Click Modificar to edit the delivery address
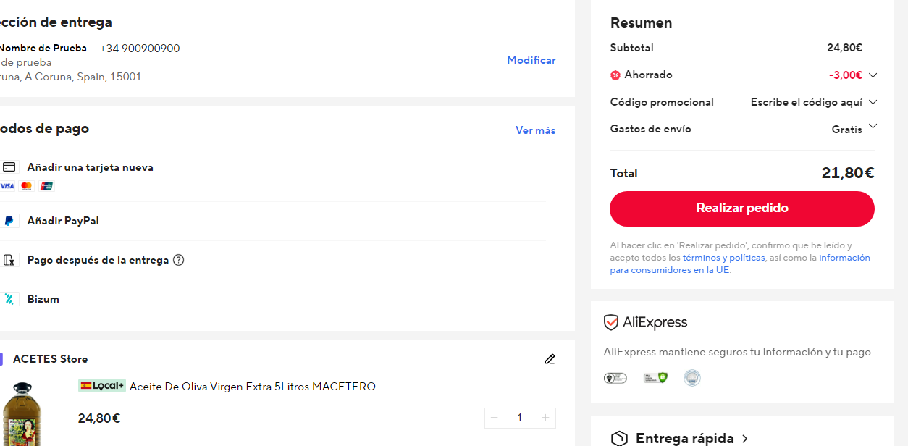The width and height of the screenshot is (908, 446). tap(531, 60)
